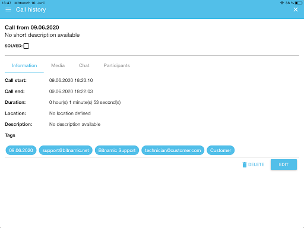The image size is (304, 228).
Task: Click the trash can icon
Action: click(245, 164)
